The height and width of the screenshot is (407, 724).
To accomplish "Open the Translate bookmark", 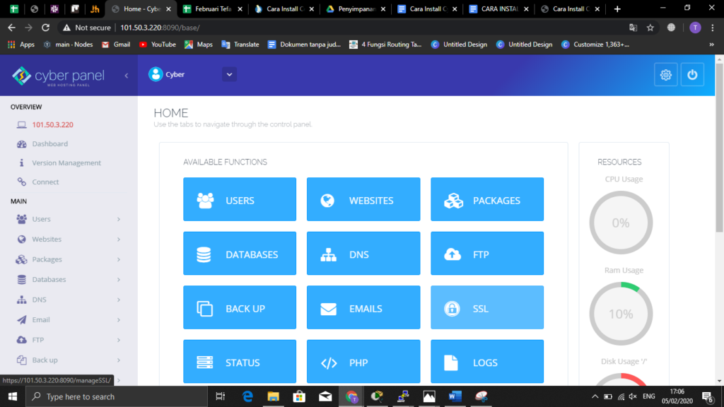I will (x=240, y=45).
